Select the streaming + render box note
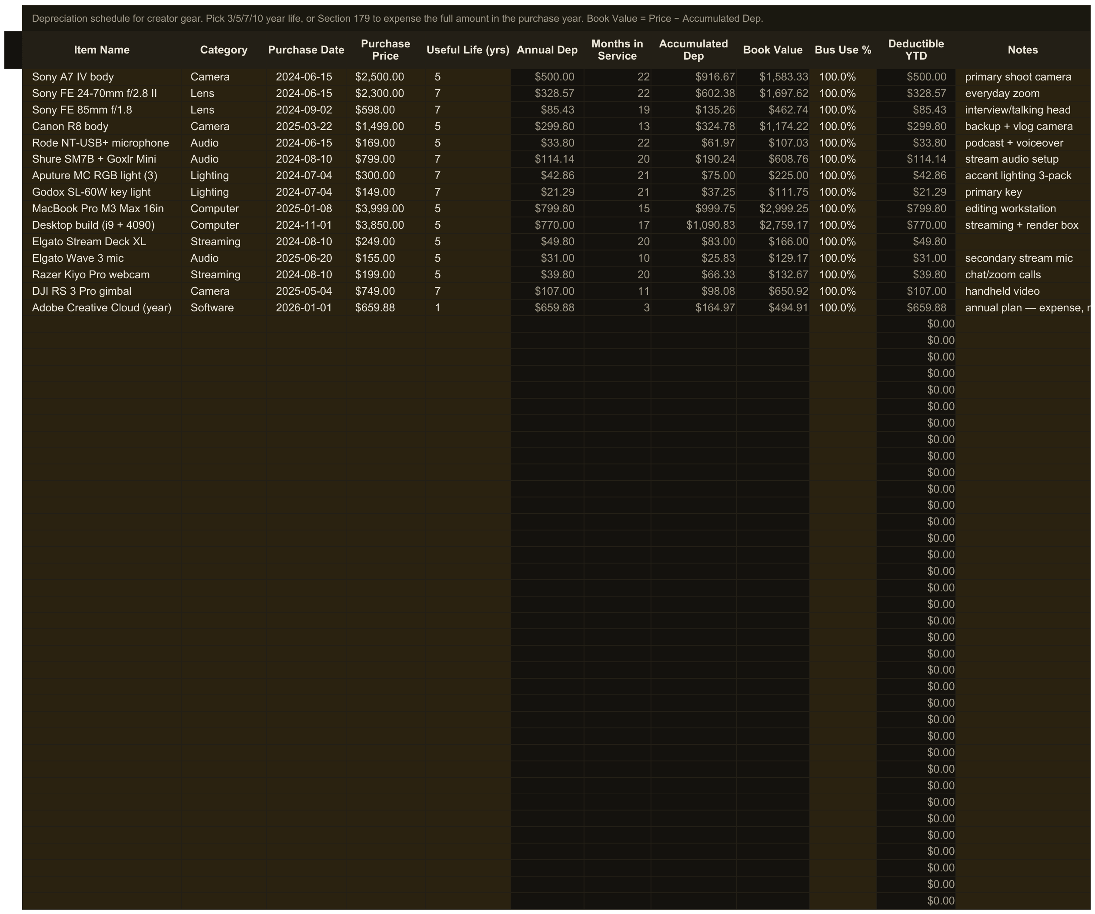The width and height of the screenshot is (1095, 914). pyautogui.click(x=1022, y=225)
